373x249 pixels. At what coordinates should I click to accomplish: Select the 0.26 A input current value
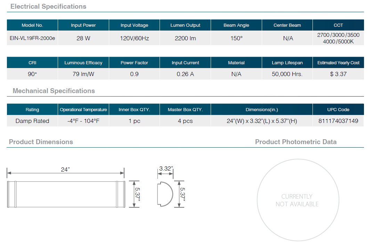(185, 74)
